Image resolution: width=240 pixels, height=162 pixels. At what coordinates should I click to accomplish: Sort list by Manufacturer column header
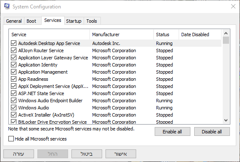122,35
